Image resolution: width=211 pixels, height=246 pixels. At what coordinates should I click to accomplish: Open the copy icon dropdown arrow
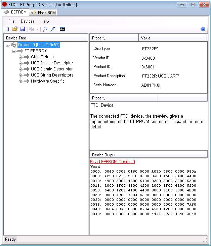click(37, 29)
